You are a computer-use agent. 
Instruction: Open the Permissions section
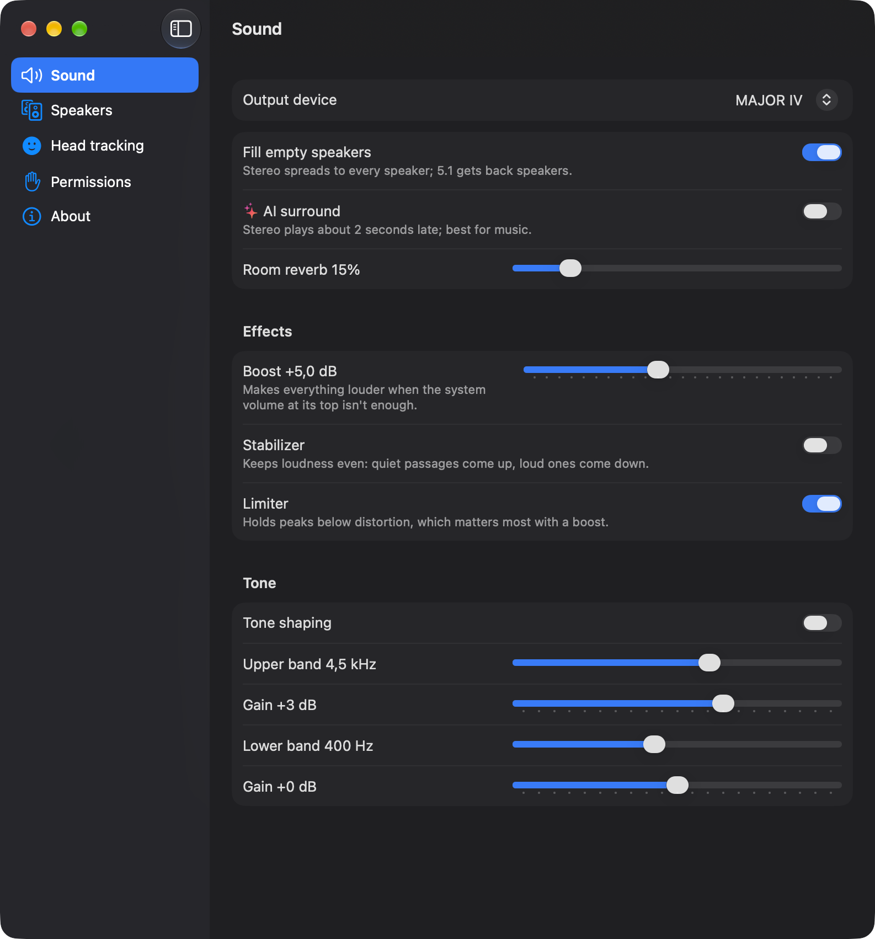point(105,182)
